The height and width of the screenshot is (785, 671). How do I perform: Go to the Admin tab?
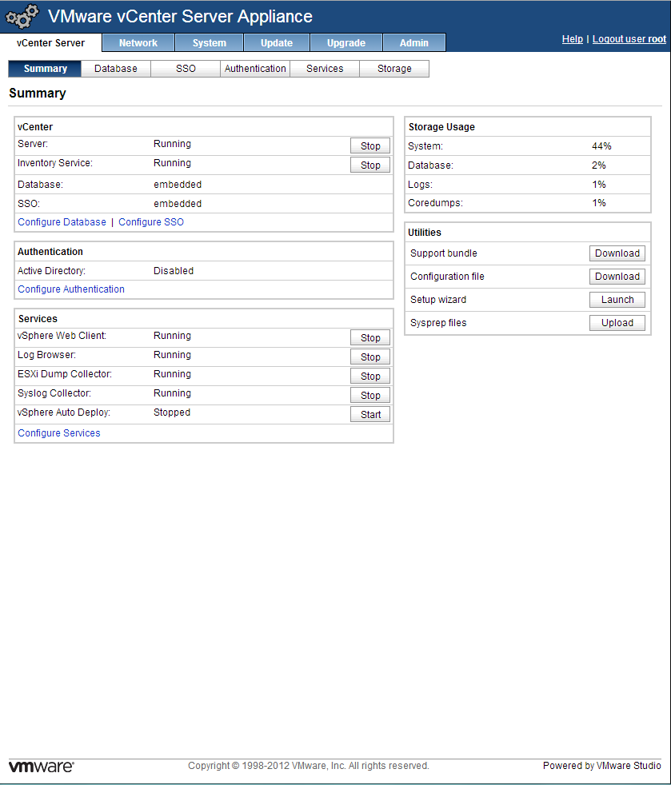pyautogui.click(x=414, y=43)
